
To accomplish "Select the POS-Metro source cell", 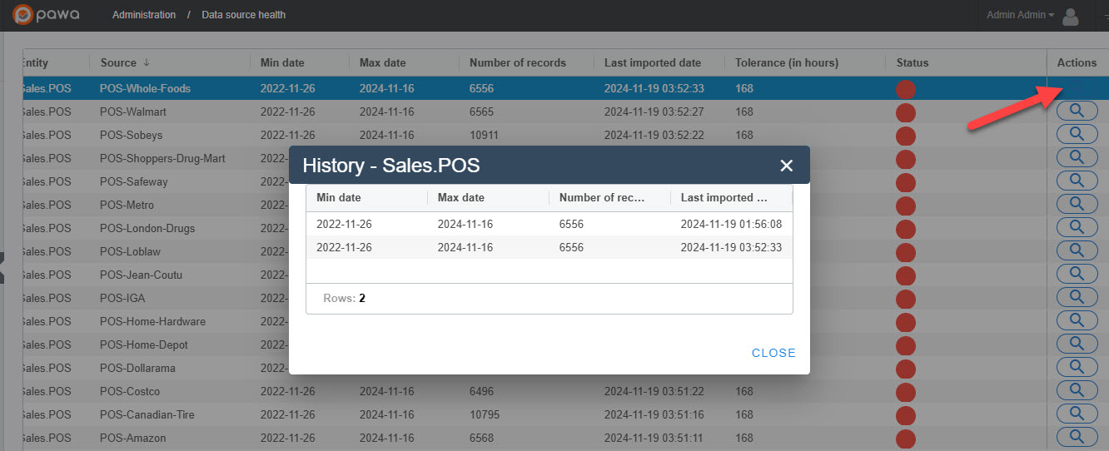I will pos(127,205).
